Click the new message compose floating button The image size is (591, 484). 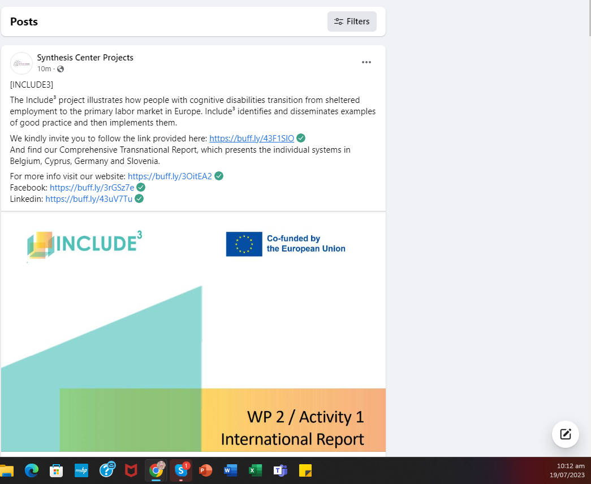tap(566, 434)
